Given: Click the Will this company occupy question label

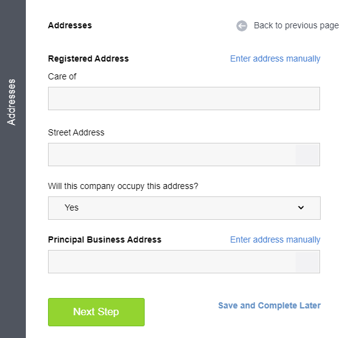Looking at the screenshot, I should (123, 186).
